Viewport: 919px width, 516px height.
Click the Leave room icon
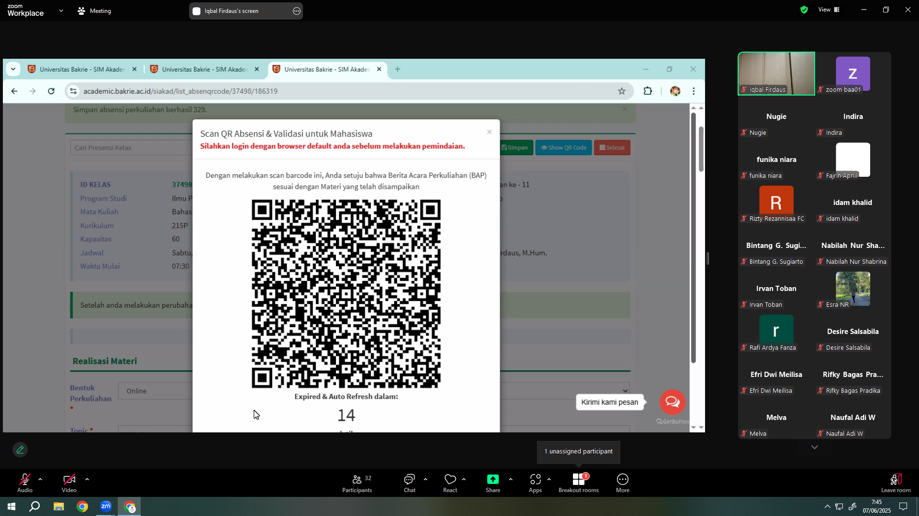[x=896, y=479]
